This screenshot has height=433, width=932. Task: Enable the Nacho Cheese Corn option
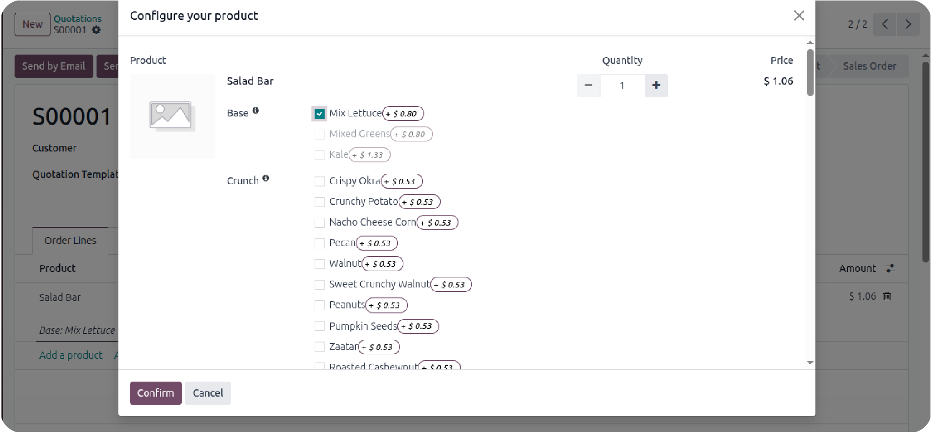pyautogui.click(x=320, y=222)
